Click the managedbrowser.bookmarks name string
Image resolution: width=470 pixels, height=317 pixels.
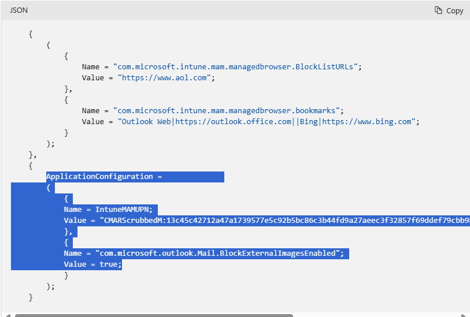click(x=226, y=111)
